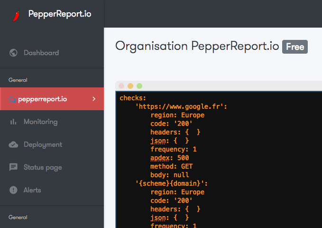
Task: Click the 'body: null' line
Action: 170,175
